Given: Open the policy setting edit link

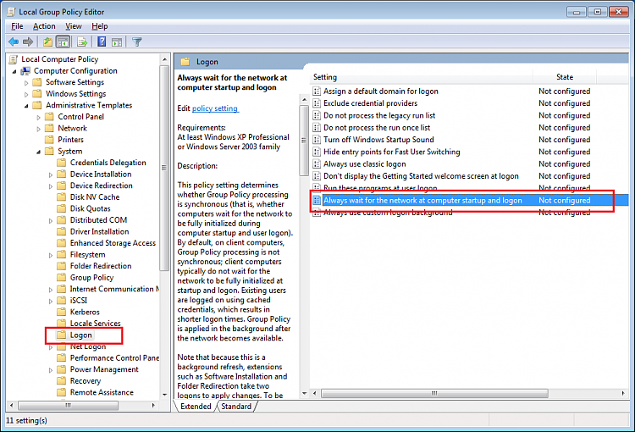Looking at the screenshot, I should click(215, 108).
